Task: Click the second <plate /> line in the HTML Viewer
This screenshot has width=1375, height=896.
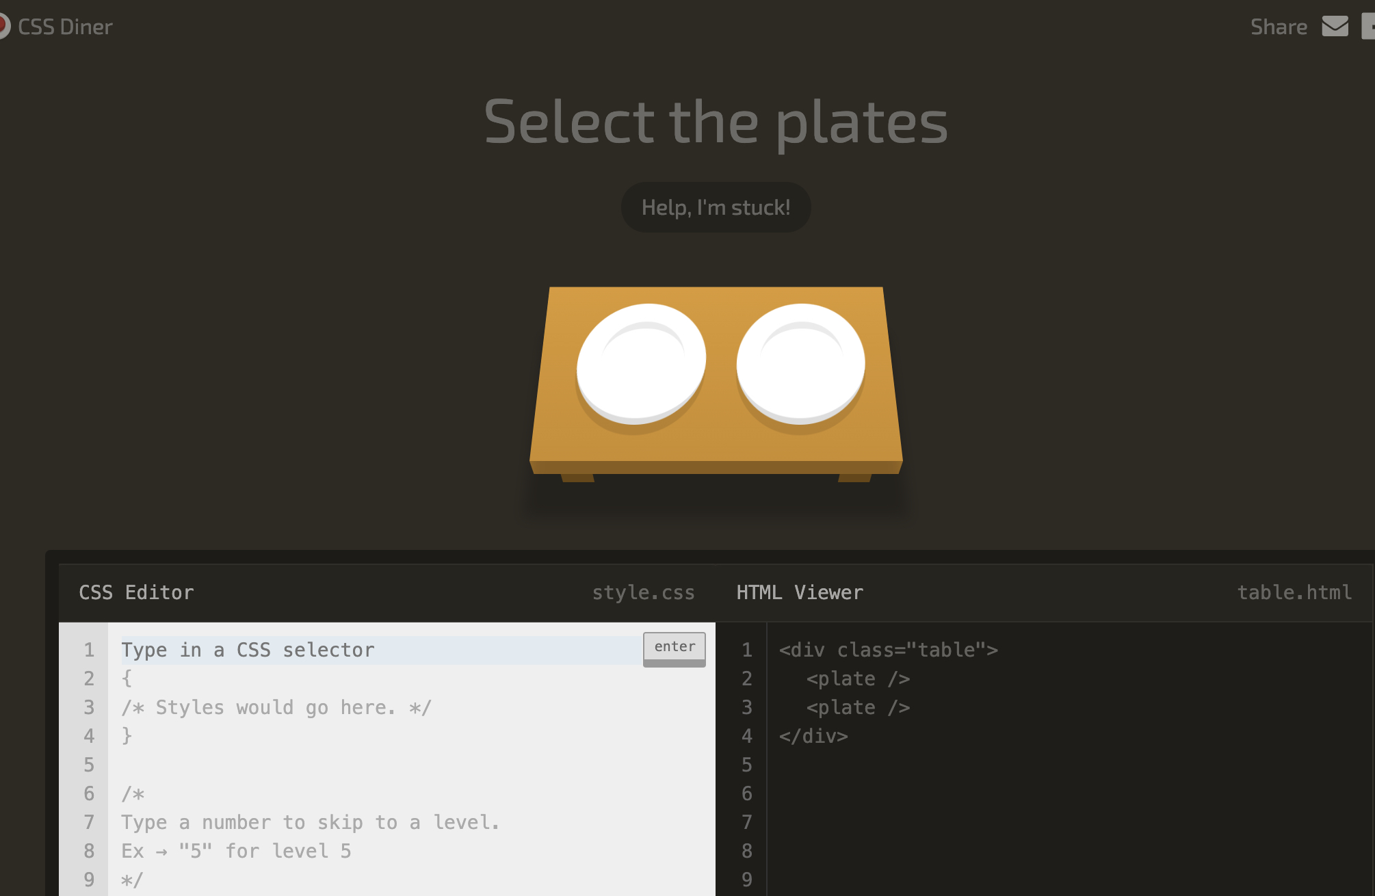Action: (858, 707)
